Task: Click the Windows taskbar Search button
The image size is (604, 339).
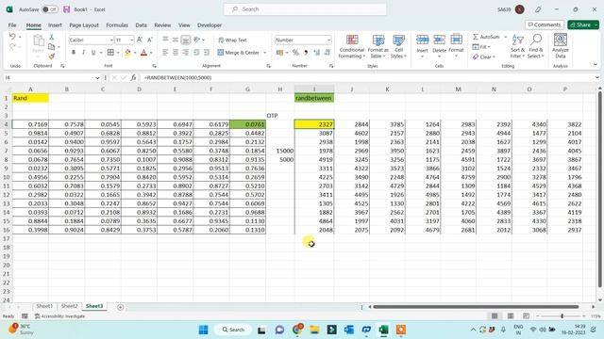Action: [x=233, y=330]
